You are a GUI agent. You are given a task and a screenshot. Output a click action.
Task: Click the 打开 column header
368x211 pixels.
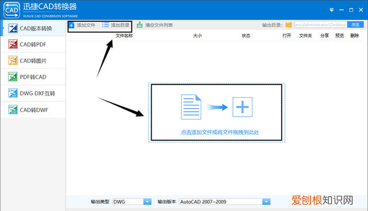point(286,36)
